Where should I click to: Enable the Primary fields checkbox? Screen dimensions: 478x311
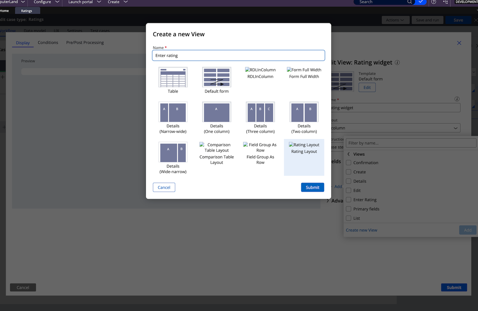pos(348,209)
